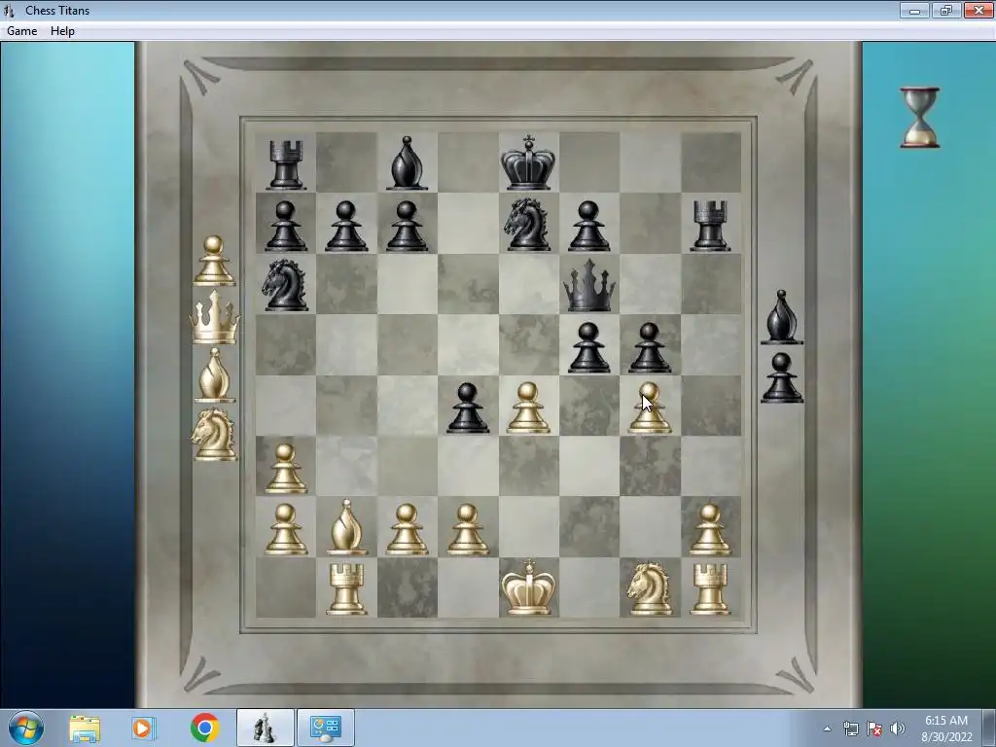Open the volume speaker tray icon

[897, 729]
